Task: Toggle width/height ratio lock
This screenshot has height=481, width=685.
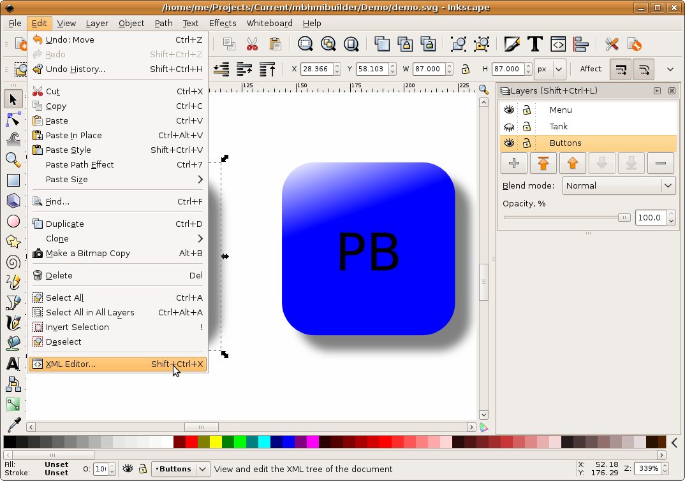Action: click(x=466, y=69)
